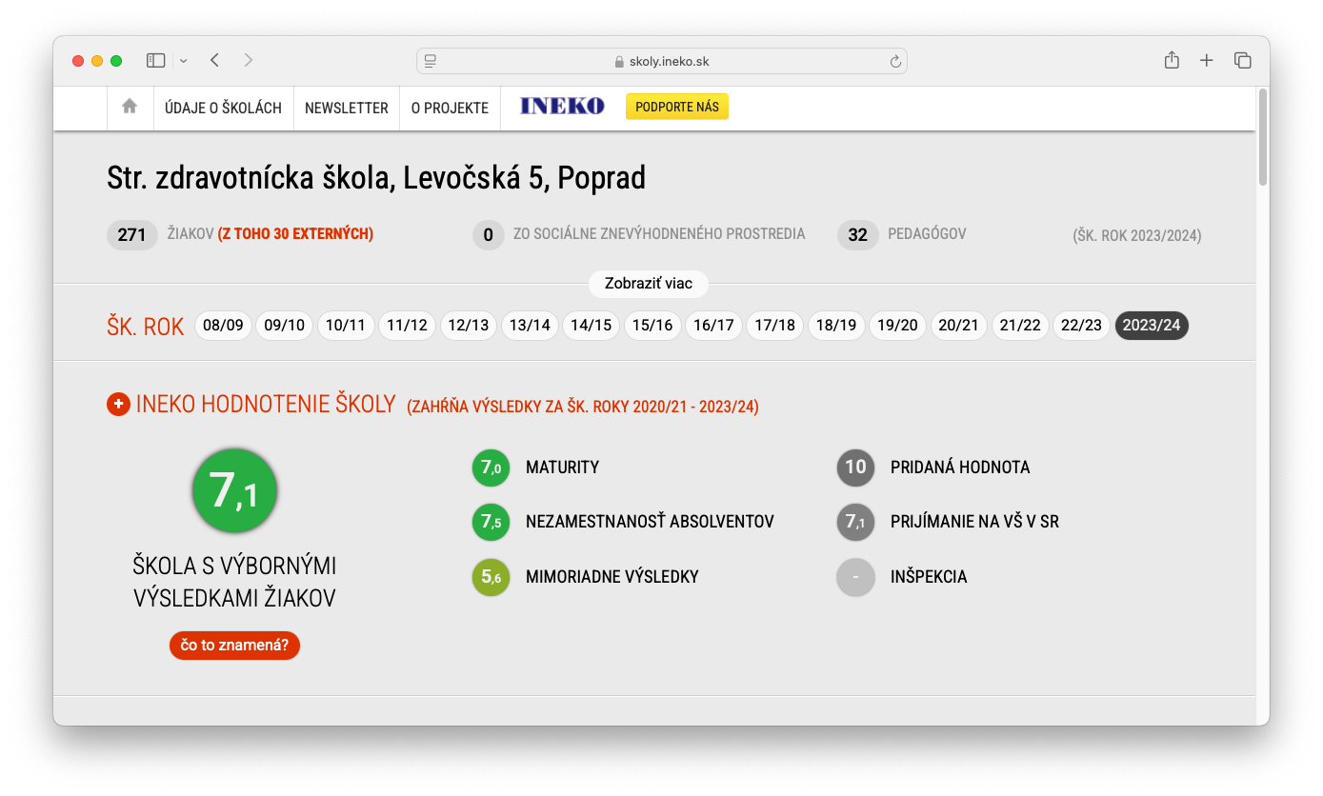Select the 7,5 unemployment score circle
The height and width of the screenshot is (796, 1323).
coord(491,522)
